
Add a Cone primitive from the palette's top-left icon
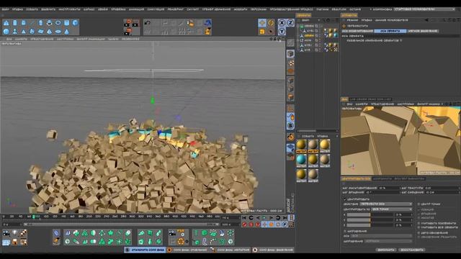click(6, 23)
